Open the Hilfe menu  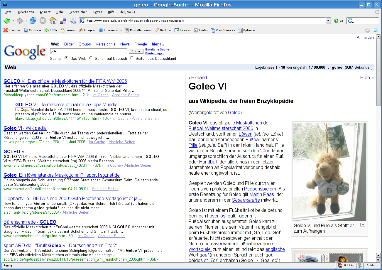tap(111, 12)
